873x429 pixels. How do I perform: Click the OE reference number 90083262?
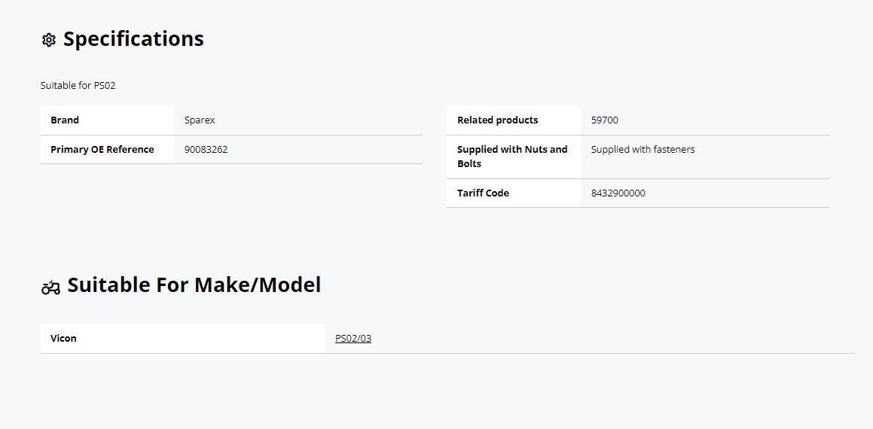206,150
